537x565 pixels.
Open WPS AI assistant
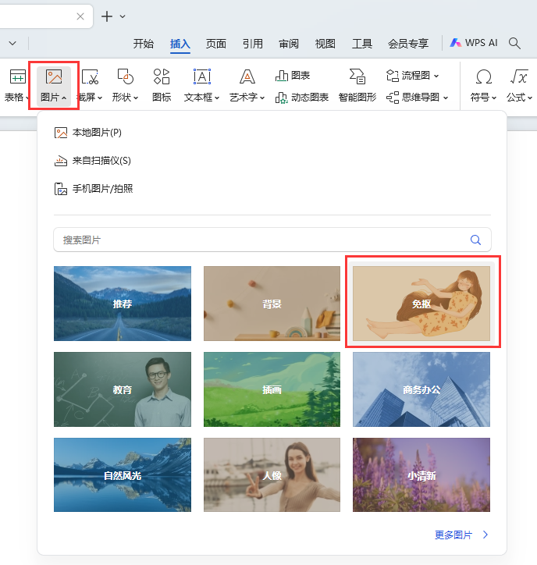474,43
